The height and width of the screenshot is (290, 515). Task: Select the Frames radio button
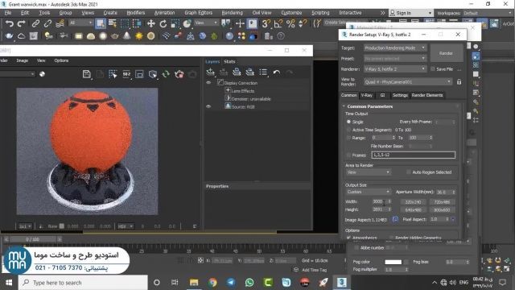coord(348,155)
